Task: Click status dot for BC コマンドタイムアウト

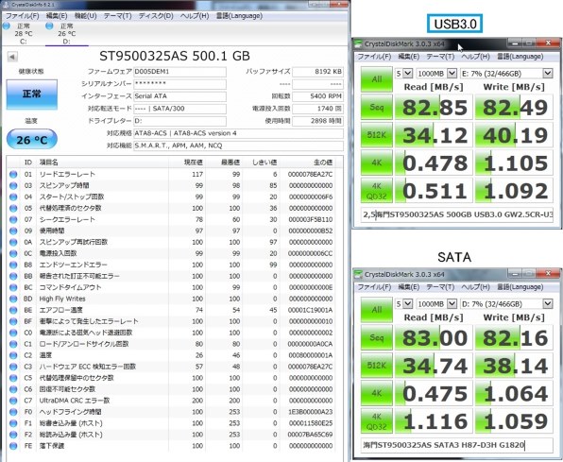Action: tap(13, 287)
